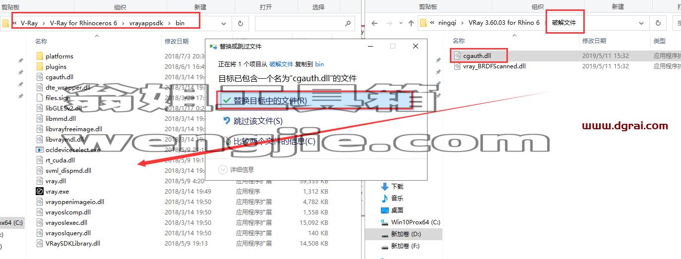Select vray_BRDFScanned.dll in right window
The width and height of the screenshot is (681, 259).
click(494, 66)
